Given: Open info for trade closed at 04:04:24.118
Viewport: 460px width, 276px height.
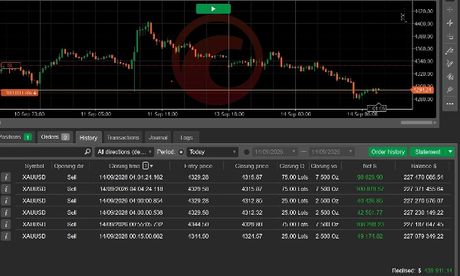Looking at the screenshot, I should click(x=6, y=189).
